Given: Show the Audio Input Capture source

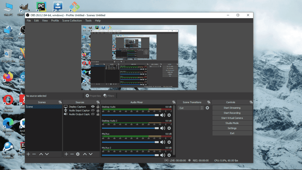Looking at the screenshot, I should (x=93, y=111).
